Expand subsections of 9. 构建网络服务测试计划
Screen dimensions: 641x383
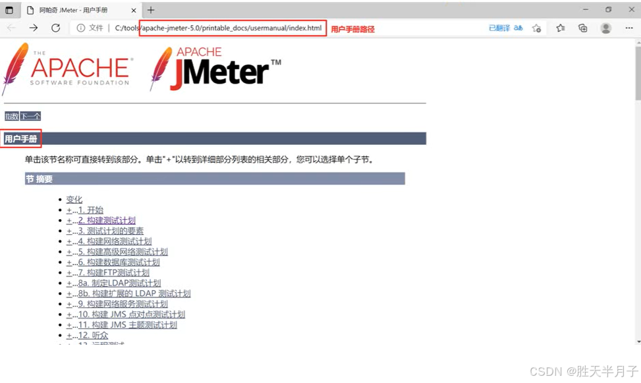coord(69,304)
